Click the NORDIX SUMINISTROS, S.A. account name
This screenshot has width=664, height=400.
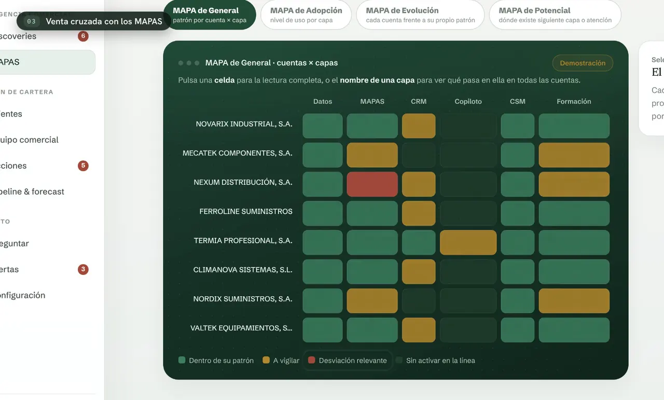pyautogui.click(x=243, y=299)
